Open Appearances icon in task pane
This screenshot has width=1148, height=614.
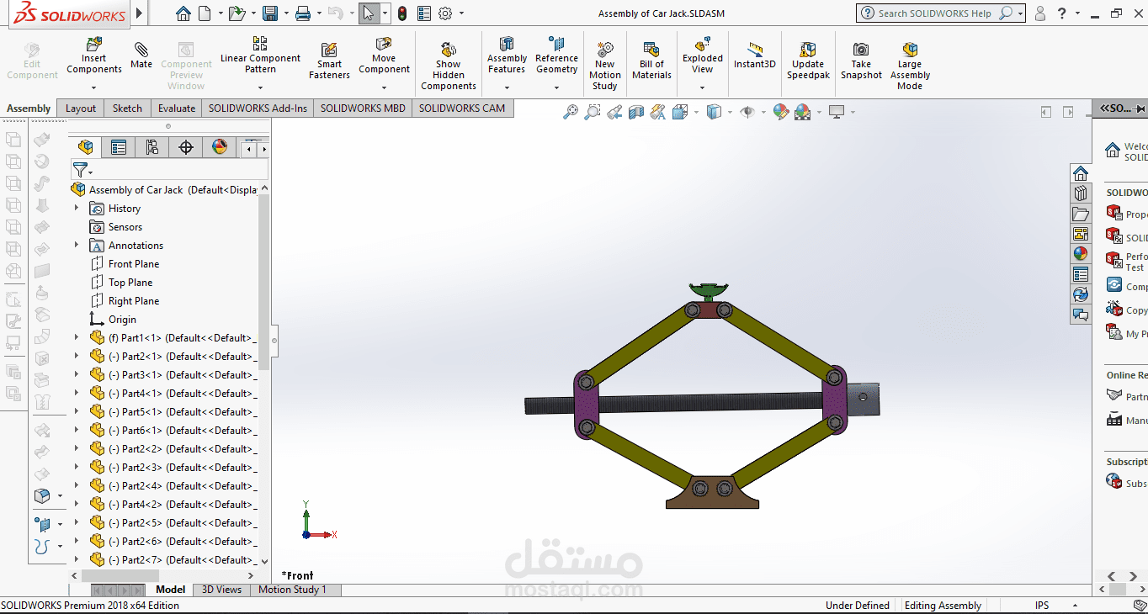[1081, 254]
